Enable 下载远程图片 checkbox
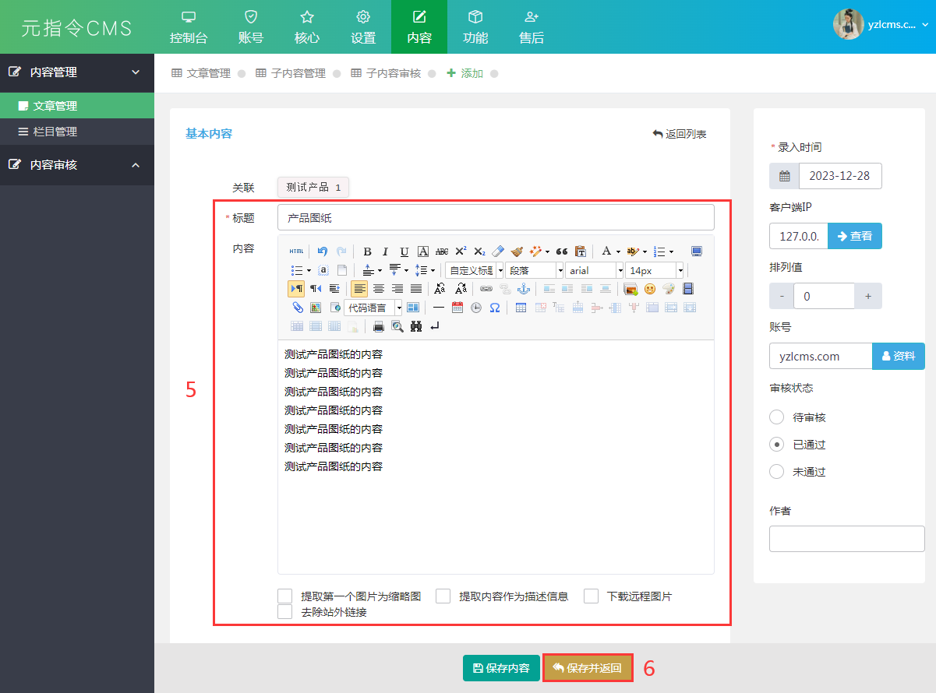Image resolution: width=936 pixels, height=693 pixels. pos(592,596)
